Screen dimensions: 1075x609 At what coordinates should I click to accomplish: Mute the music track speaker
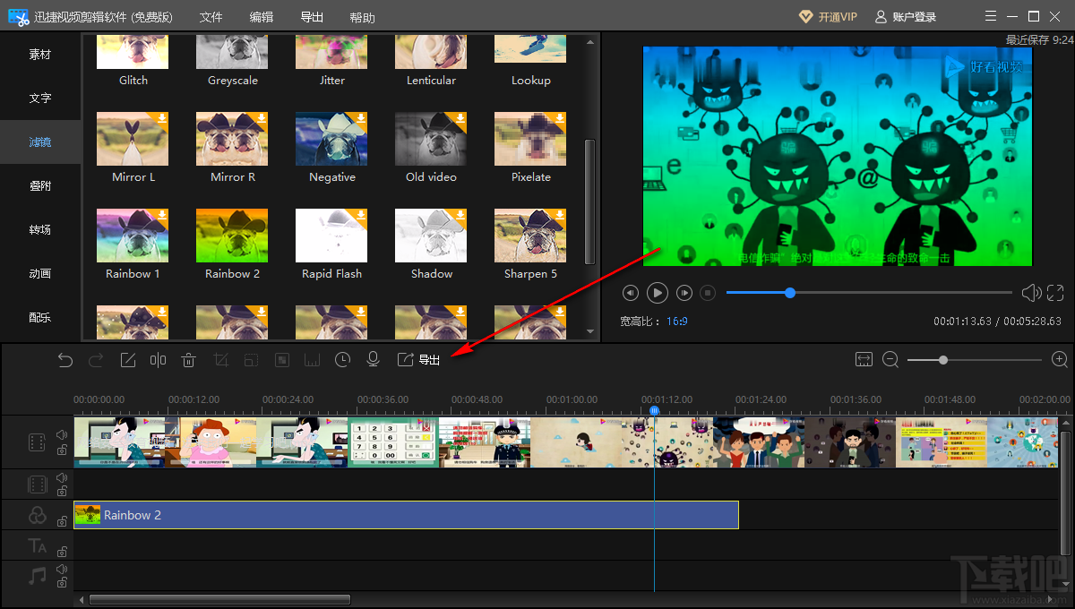click(x=62, y=569)
